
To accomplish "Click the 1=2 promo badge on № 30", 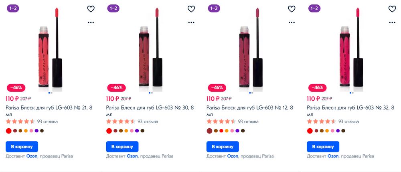I will pos(113,8).
